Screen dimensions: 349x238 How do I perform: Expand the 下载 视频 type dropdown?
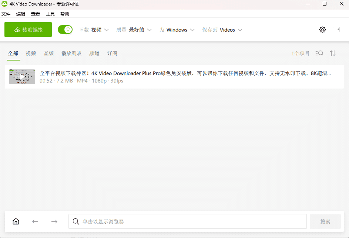click(x=94, y=30)
